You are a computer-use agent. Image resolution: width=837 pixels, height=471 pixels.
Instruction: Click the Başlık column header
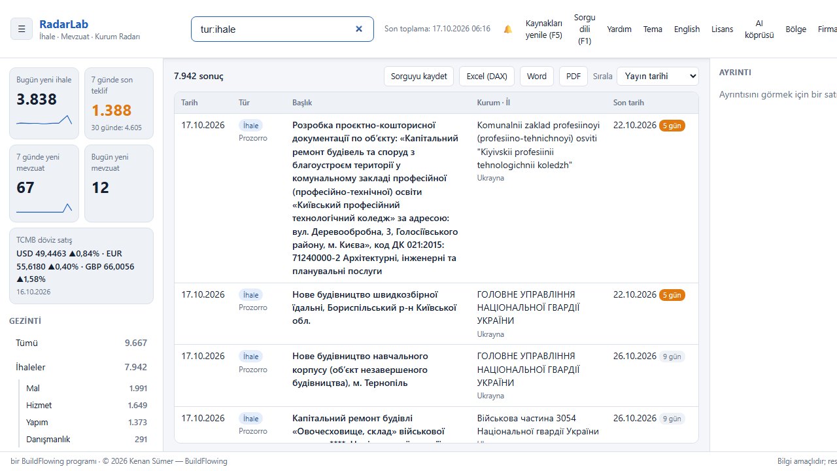point(302,103)
